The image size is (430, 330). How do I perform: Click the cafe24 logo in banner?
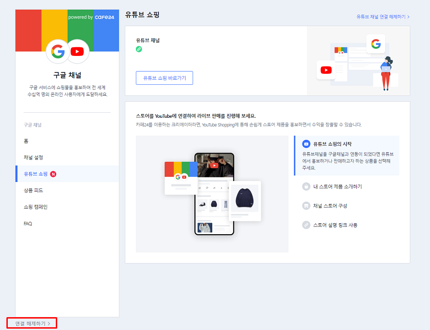(104, 17)
